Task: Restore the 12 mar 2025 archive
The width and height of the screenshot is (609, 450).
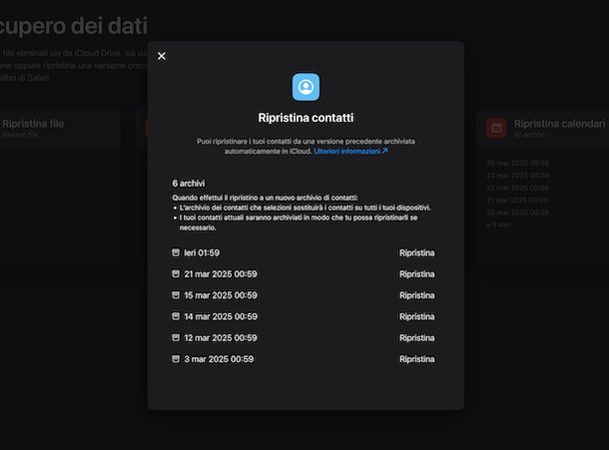Action: point(416,338)
